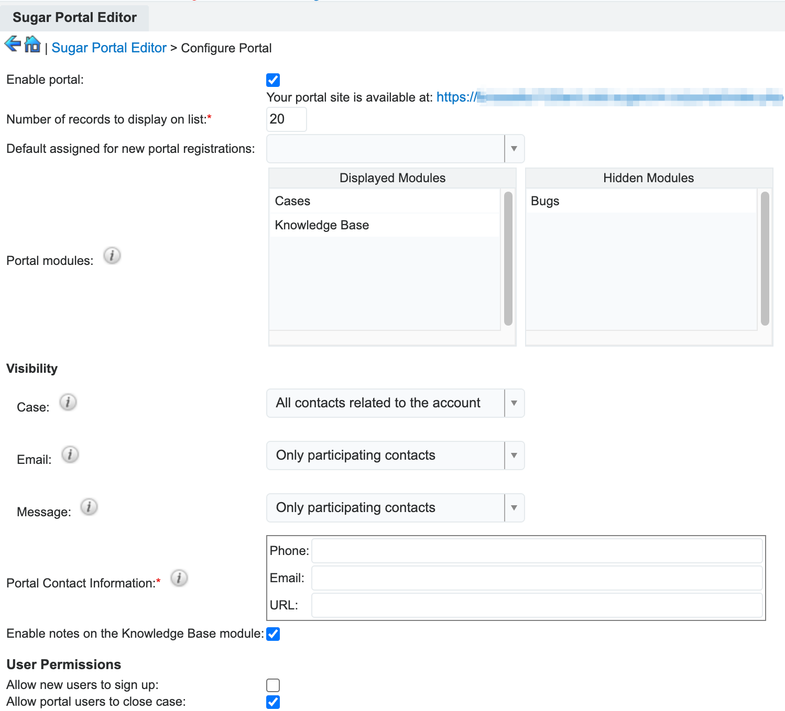This screenshot has height=711, width=785.
Task: Select the Sugar Portal Editor tab
Action: (74, 18)
